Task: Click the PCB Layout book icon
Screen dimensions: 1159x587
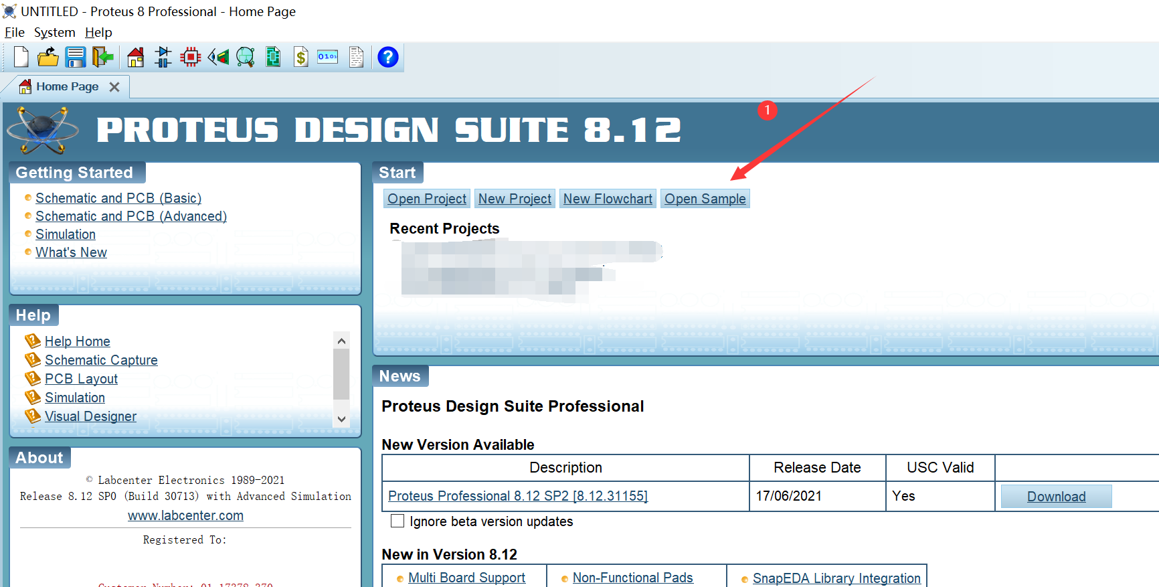Action: click(33, 378)
